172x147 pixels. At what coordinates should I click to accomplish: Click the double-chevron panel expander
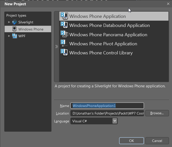coord(56,47)
